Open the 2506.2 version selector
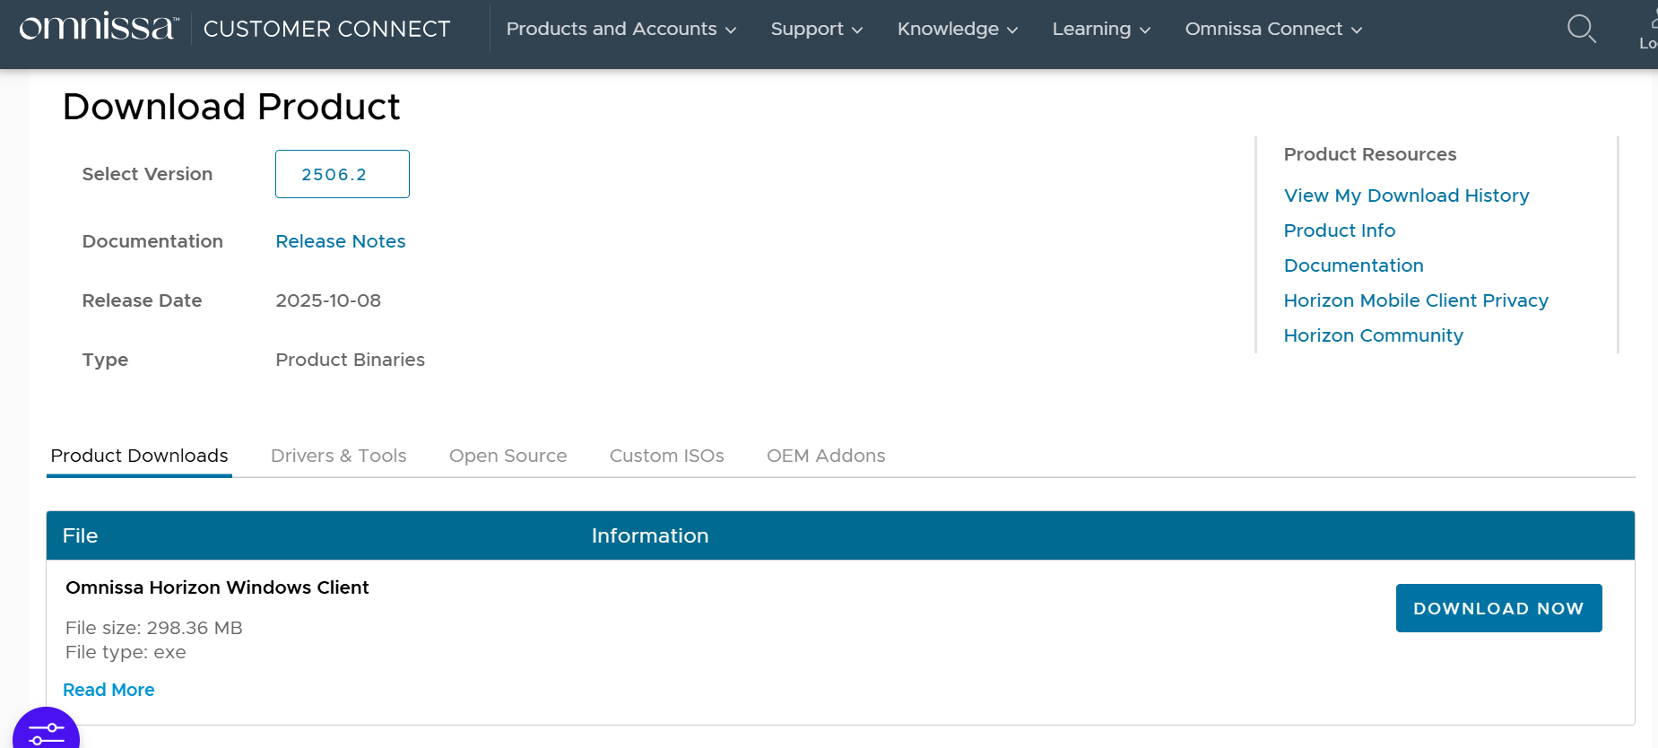Viewport: 1658px width, 748px height. click(x=342, y=174)
